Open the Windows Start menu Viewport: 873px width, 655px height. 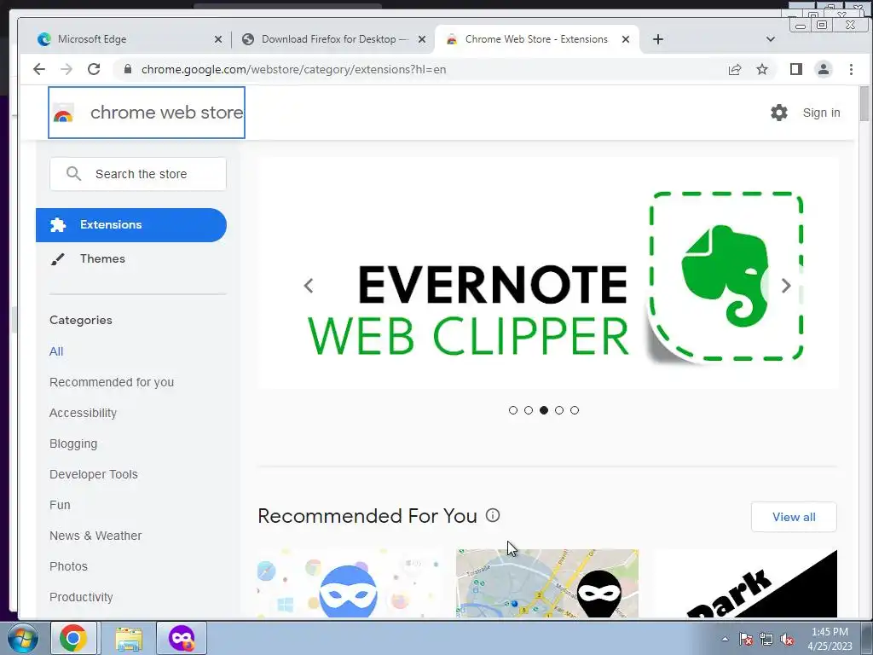pyautogui.click(x=21, y=638)
